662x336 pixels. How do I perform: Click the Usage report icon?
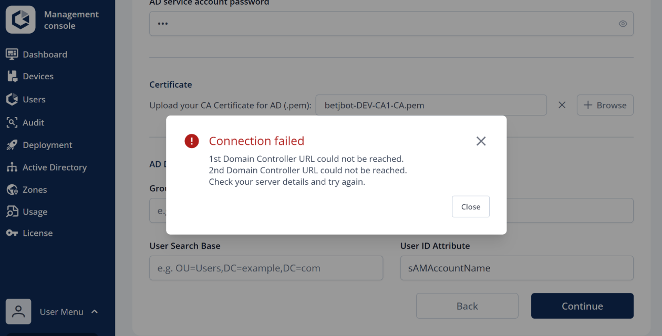tap(12, 212)
